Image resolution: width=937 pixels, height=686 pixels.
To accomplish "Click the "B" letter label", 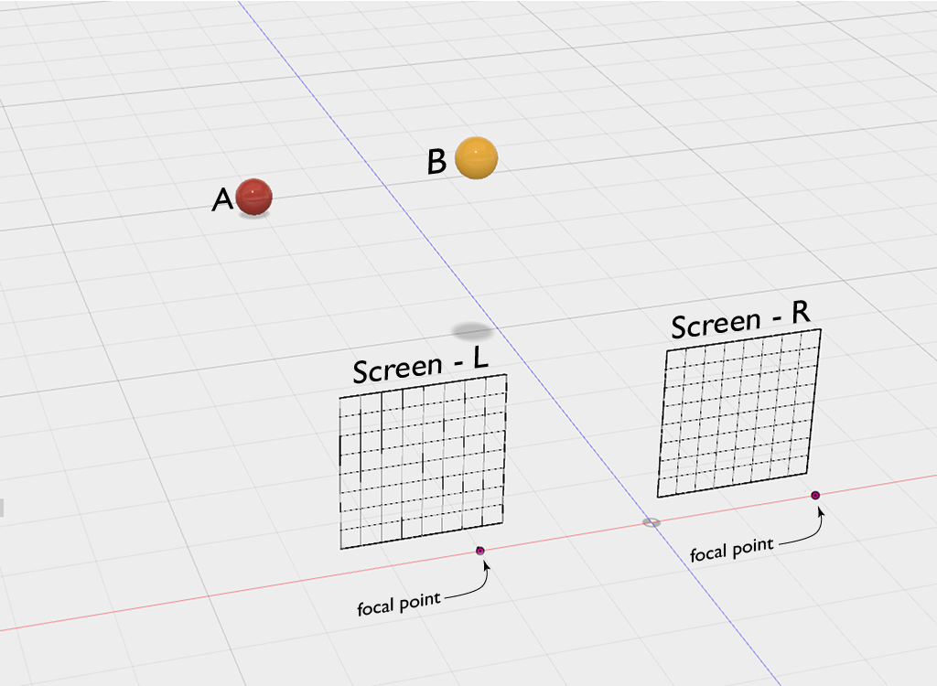I will coord(436,161).
